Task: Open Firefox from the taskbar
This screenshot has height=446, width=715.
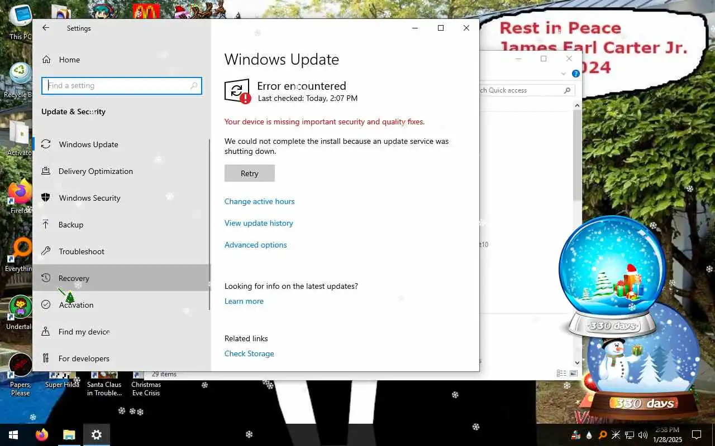Action: point(42,435)
